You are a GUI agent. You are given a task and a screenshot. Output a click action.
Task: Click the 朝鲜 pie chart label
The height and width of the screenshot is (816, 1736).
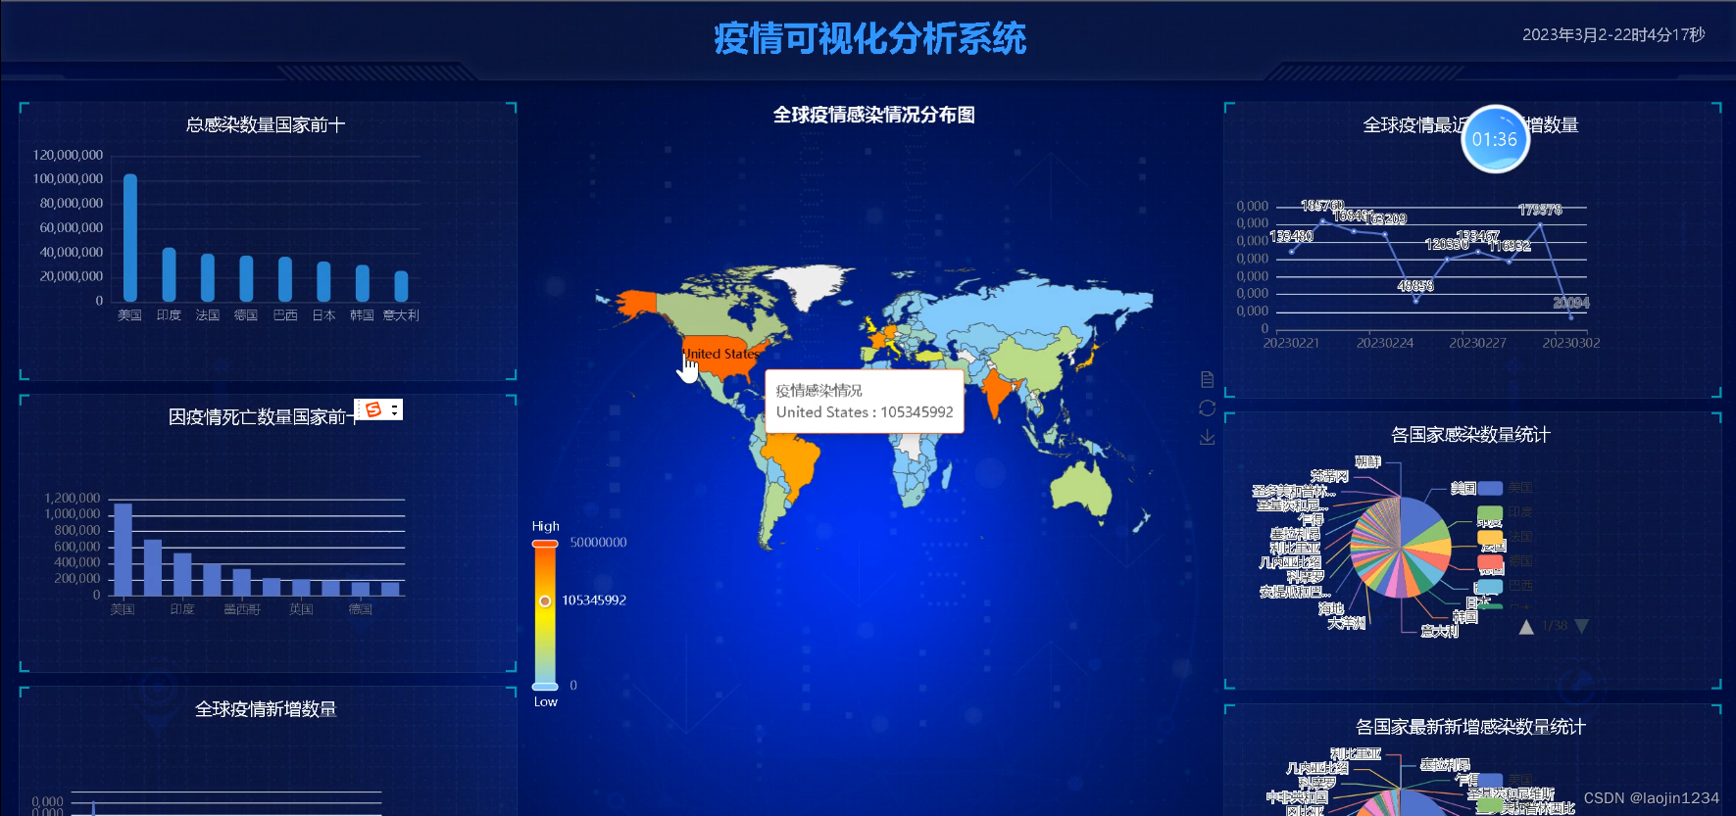1367,461
